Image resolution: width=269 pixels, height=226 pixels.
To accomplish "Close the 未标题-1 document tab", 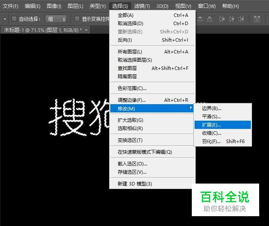I will (86, 29).
